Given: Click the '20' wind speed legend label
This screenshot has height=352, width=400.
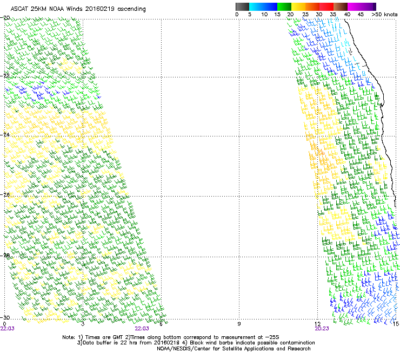Looking at the screenshot, I should coord(290,15).
